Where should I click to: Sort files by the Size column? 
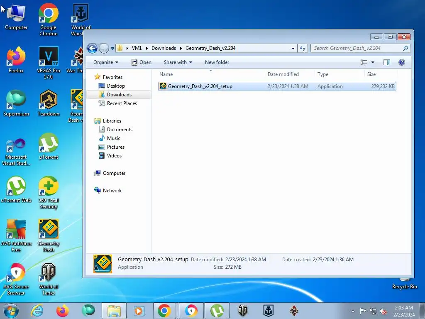pos(381,74)
